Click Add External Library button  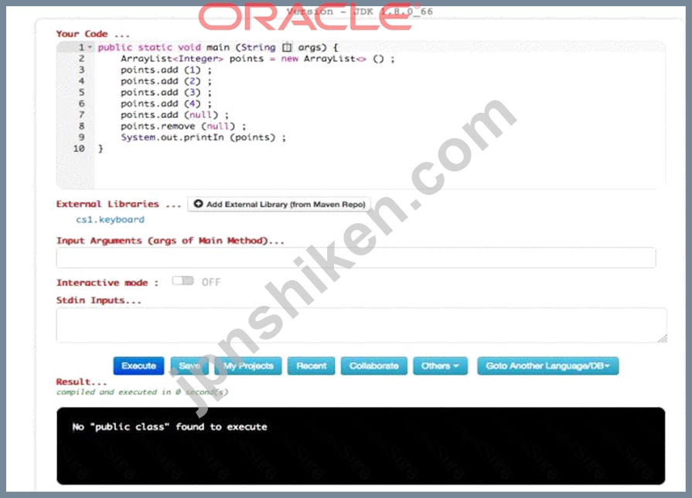[x=279, y=204]
